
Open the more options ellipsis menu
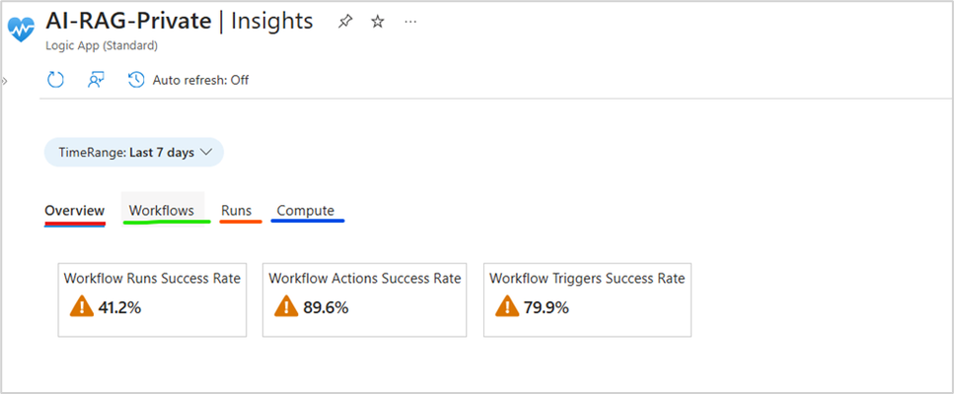point(410,22)
